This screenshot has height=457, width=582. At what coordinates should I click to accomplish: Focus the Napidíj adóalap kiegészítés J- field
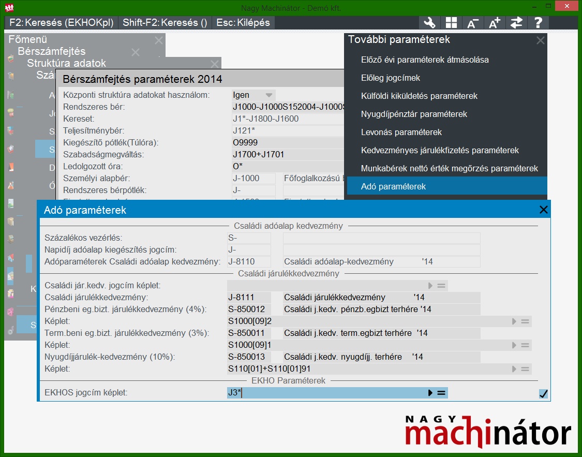point(249,250)
